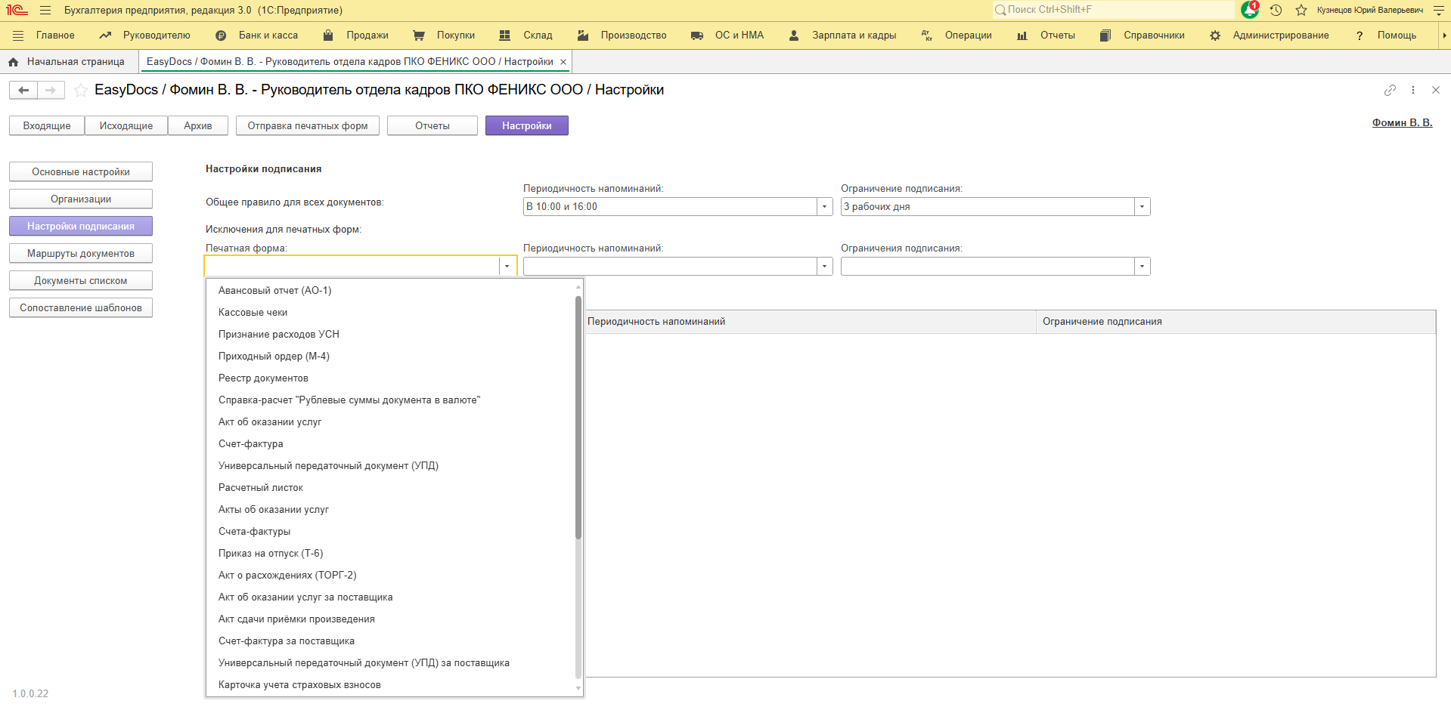
Task: Open the three-dot more options menu
Action: click(x=1412, y=90)
